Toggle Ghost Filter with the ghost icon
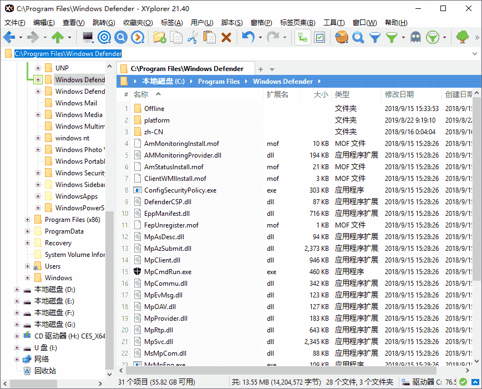Viewport: 482px width, 389px height. pos(415,38)
